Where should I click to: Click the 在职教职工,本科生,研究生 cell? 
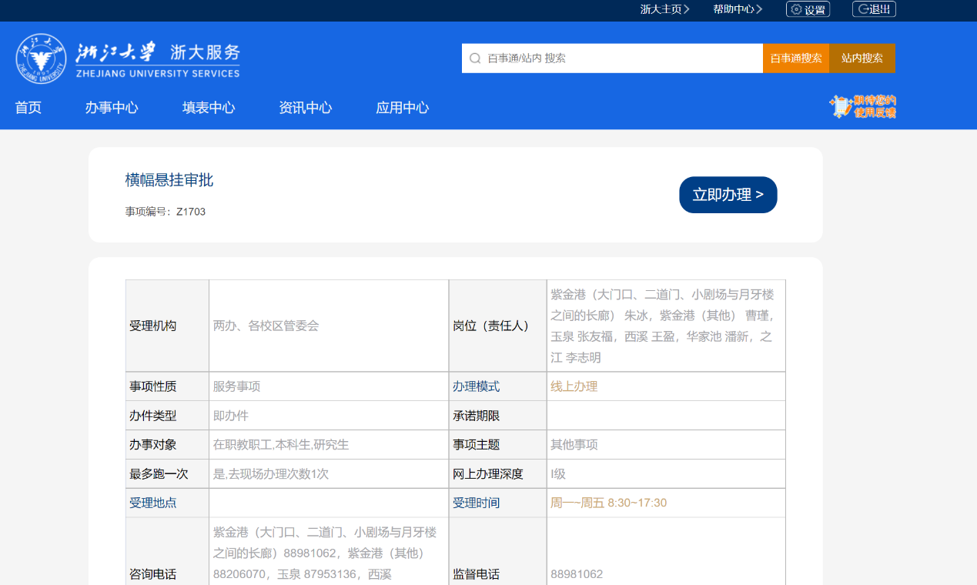click(329, 445)
